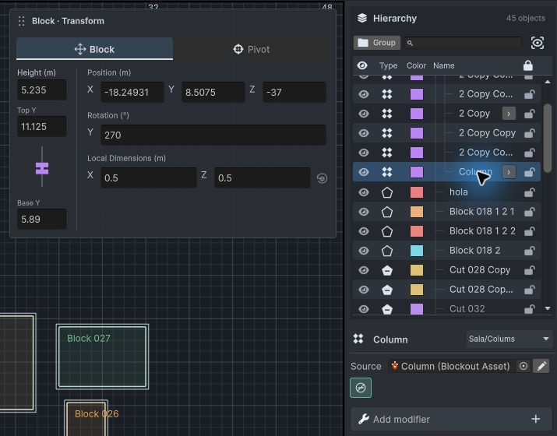This screenshot has width=557, height=436.
Task: Edit the Position X field
Action: 132,93
